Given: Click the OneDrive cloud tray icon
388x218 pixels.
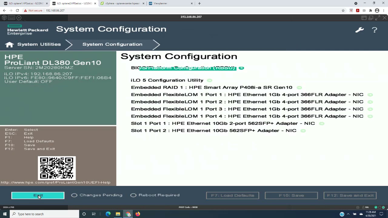Looking at the screenshot, I should point(361,214).
